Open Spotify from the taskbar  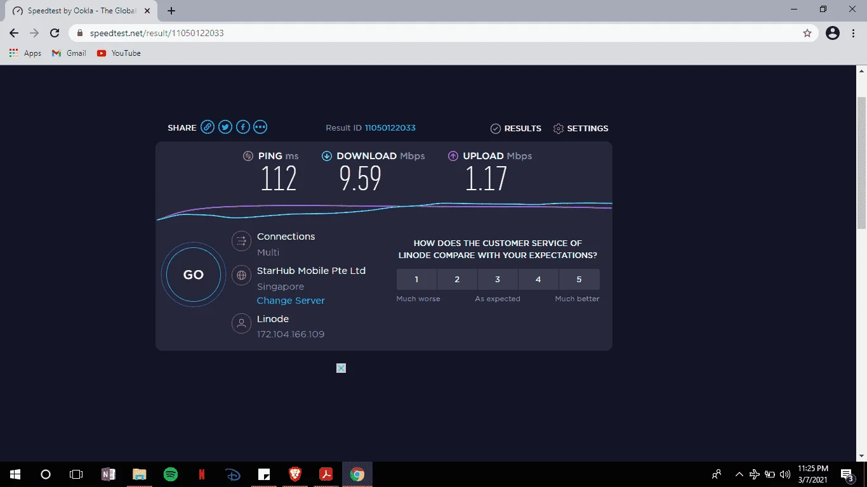pyautogui.click(x=171, y=474)
